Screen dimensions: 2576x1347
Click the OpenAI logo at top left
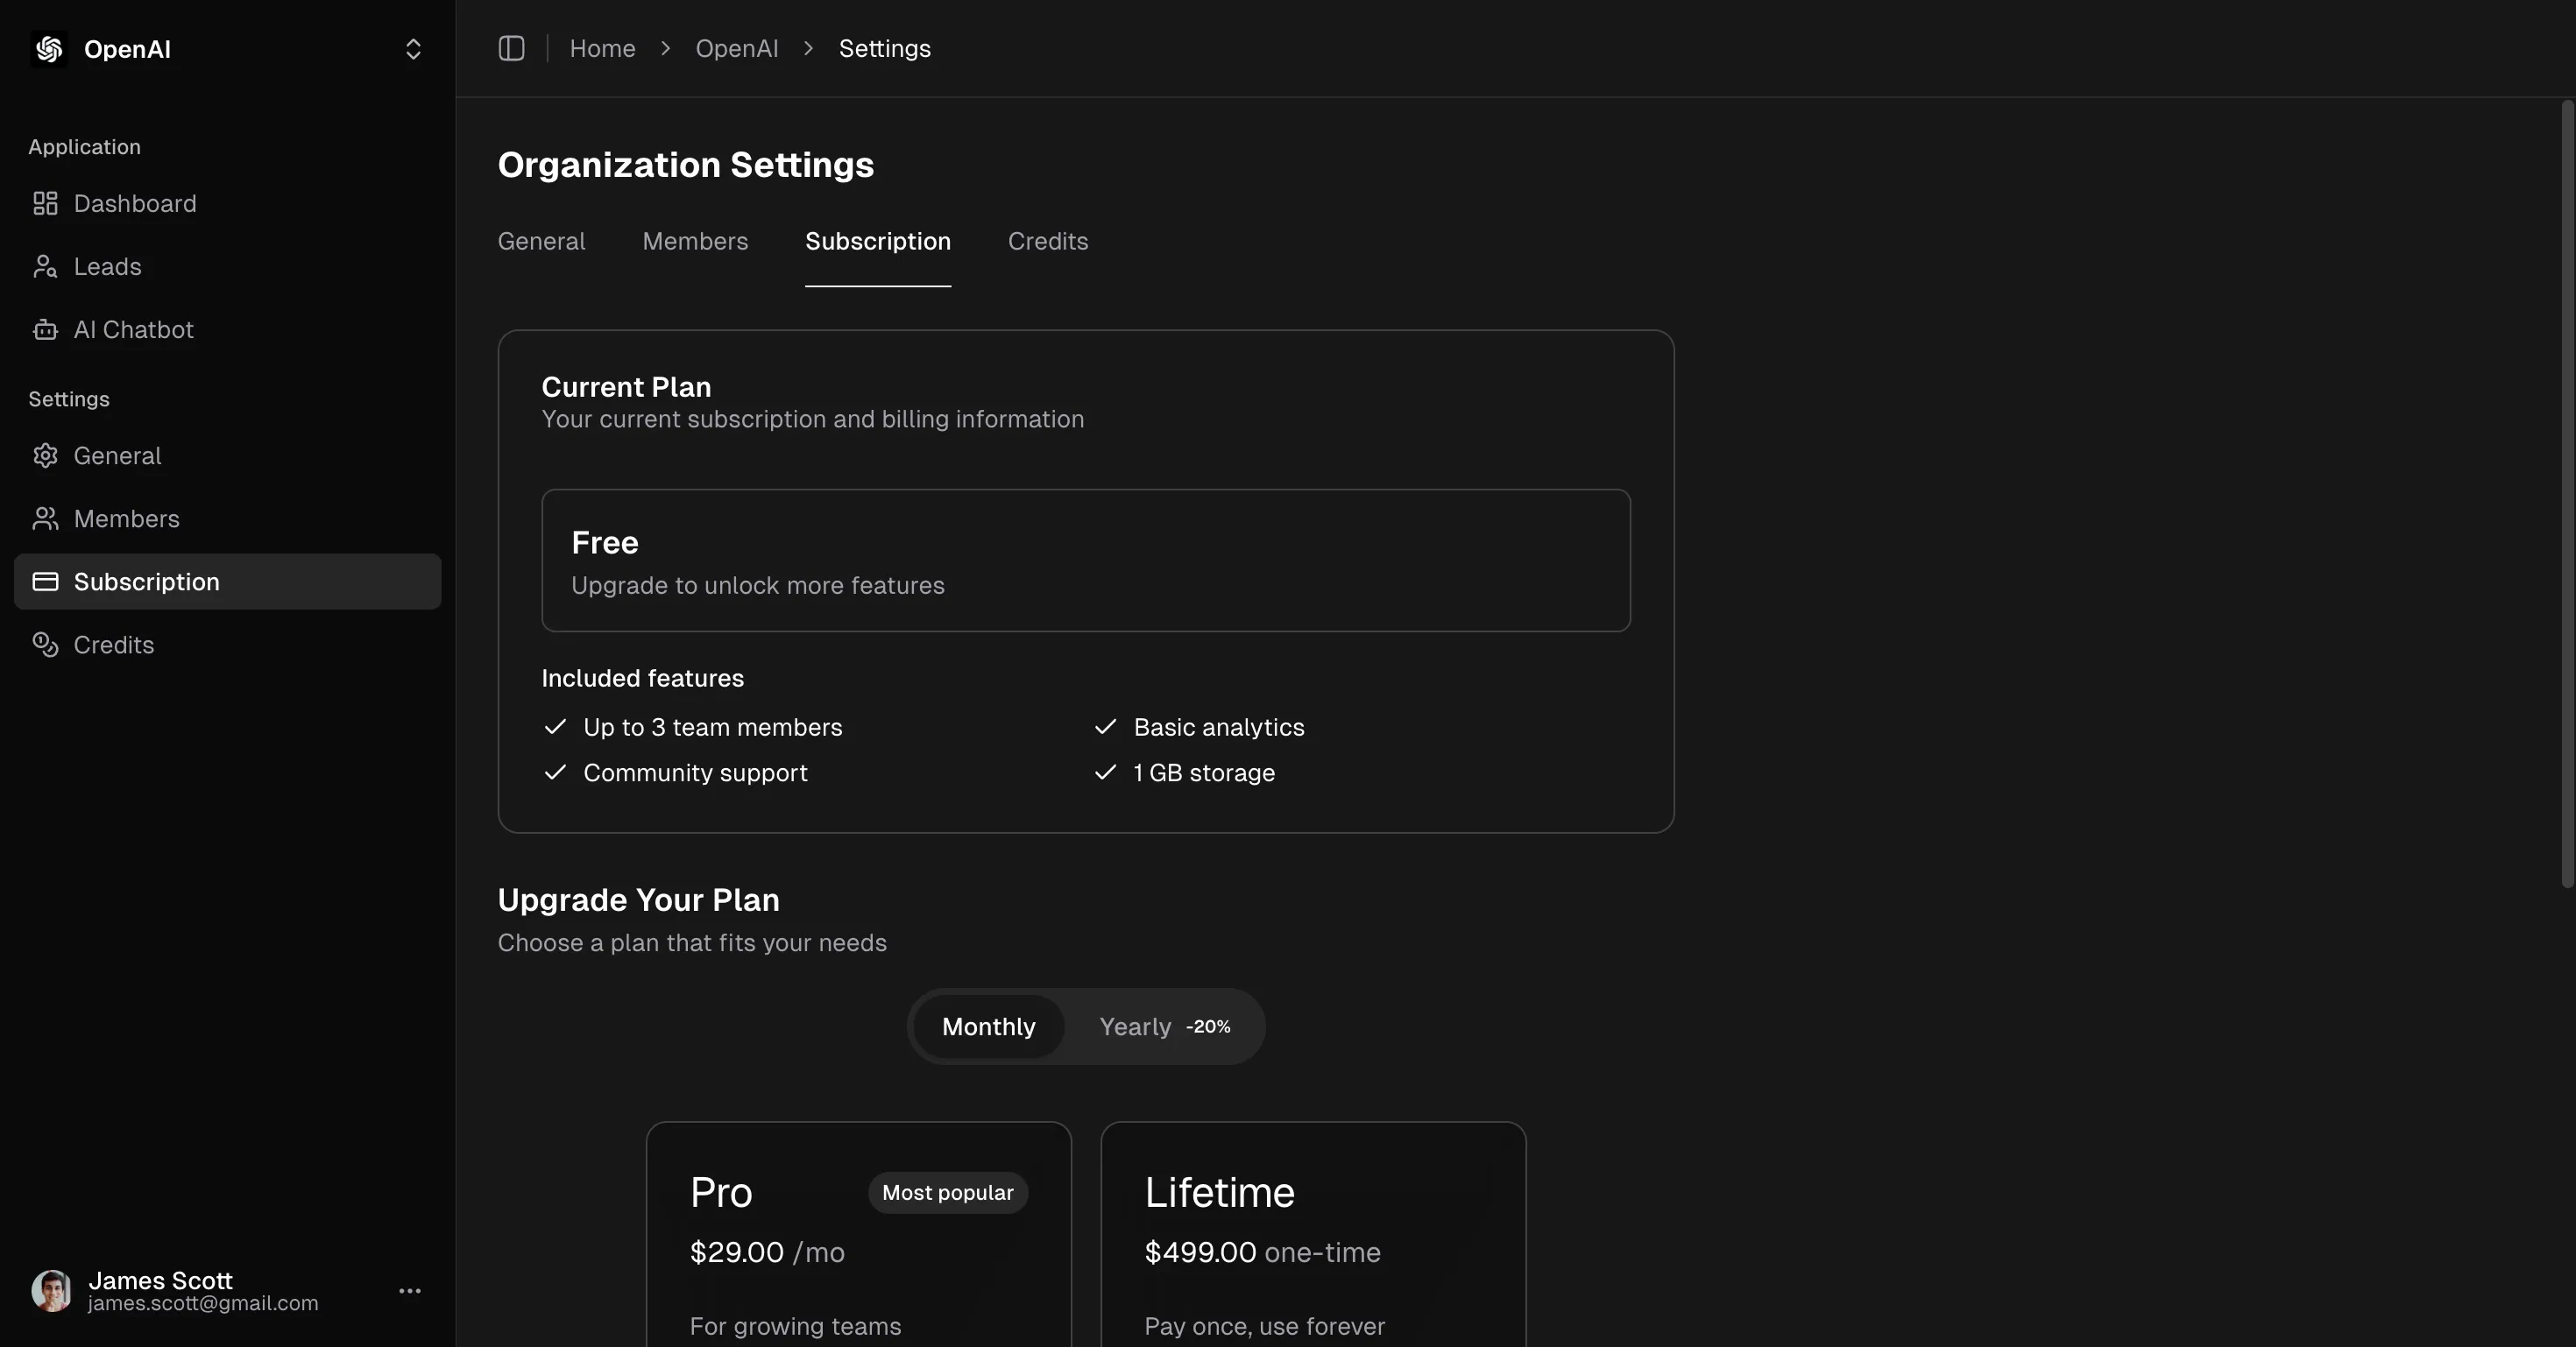click(x=47, y=48)
